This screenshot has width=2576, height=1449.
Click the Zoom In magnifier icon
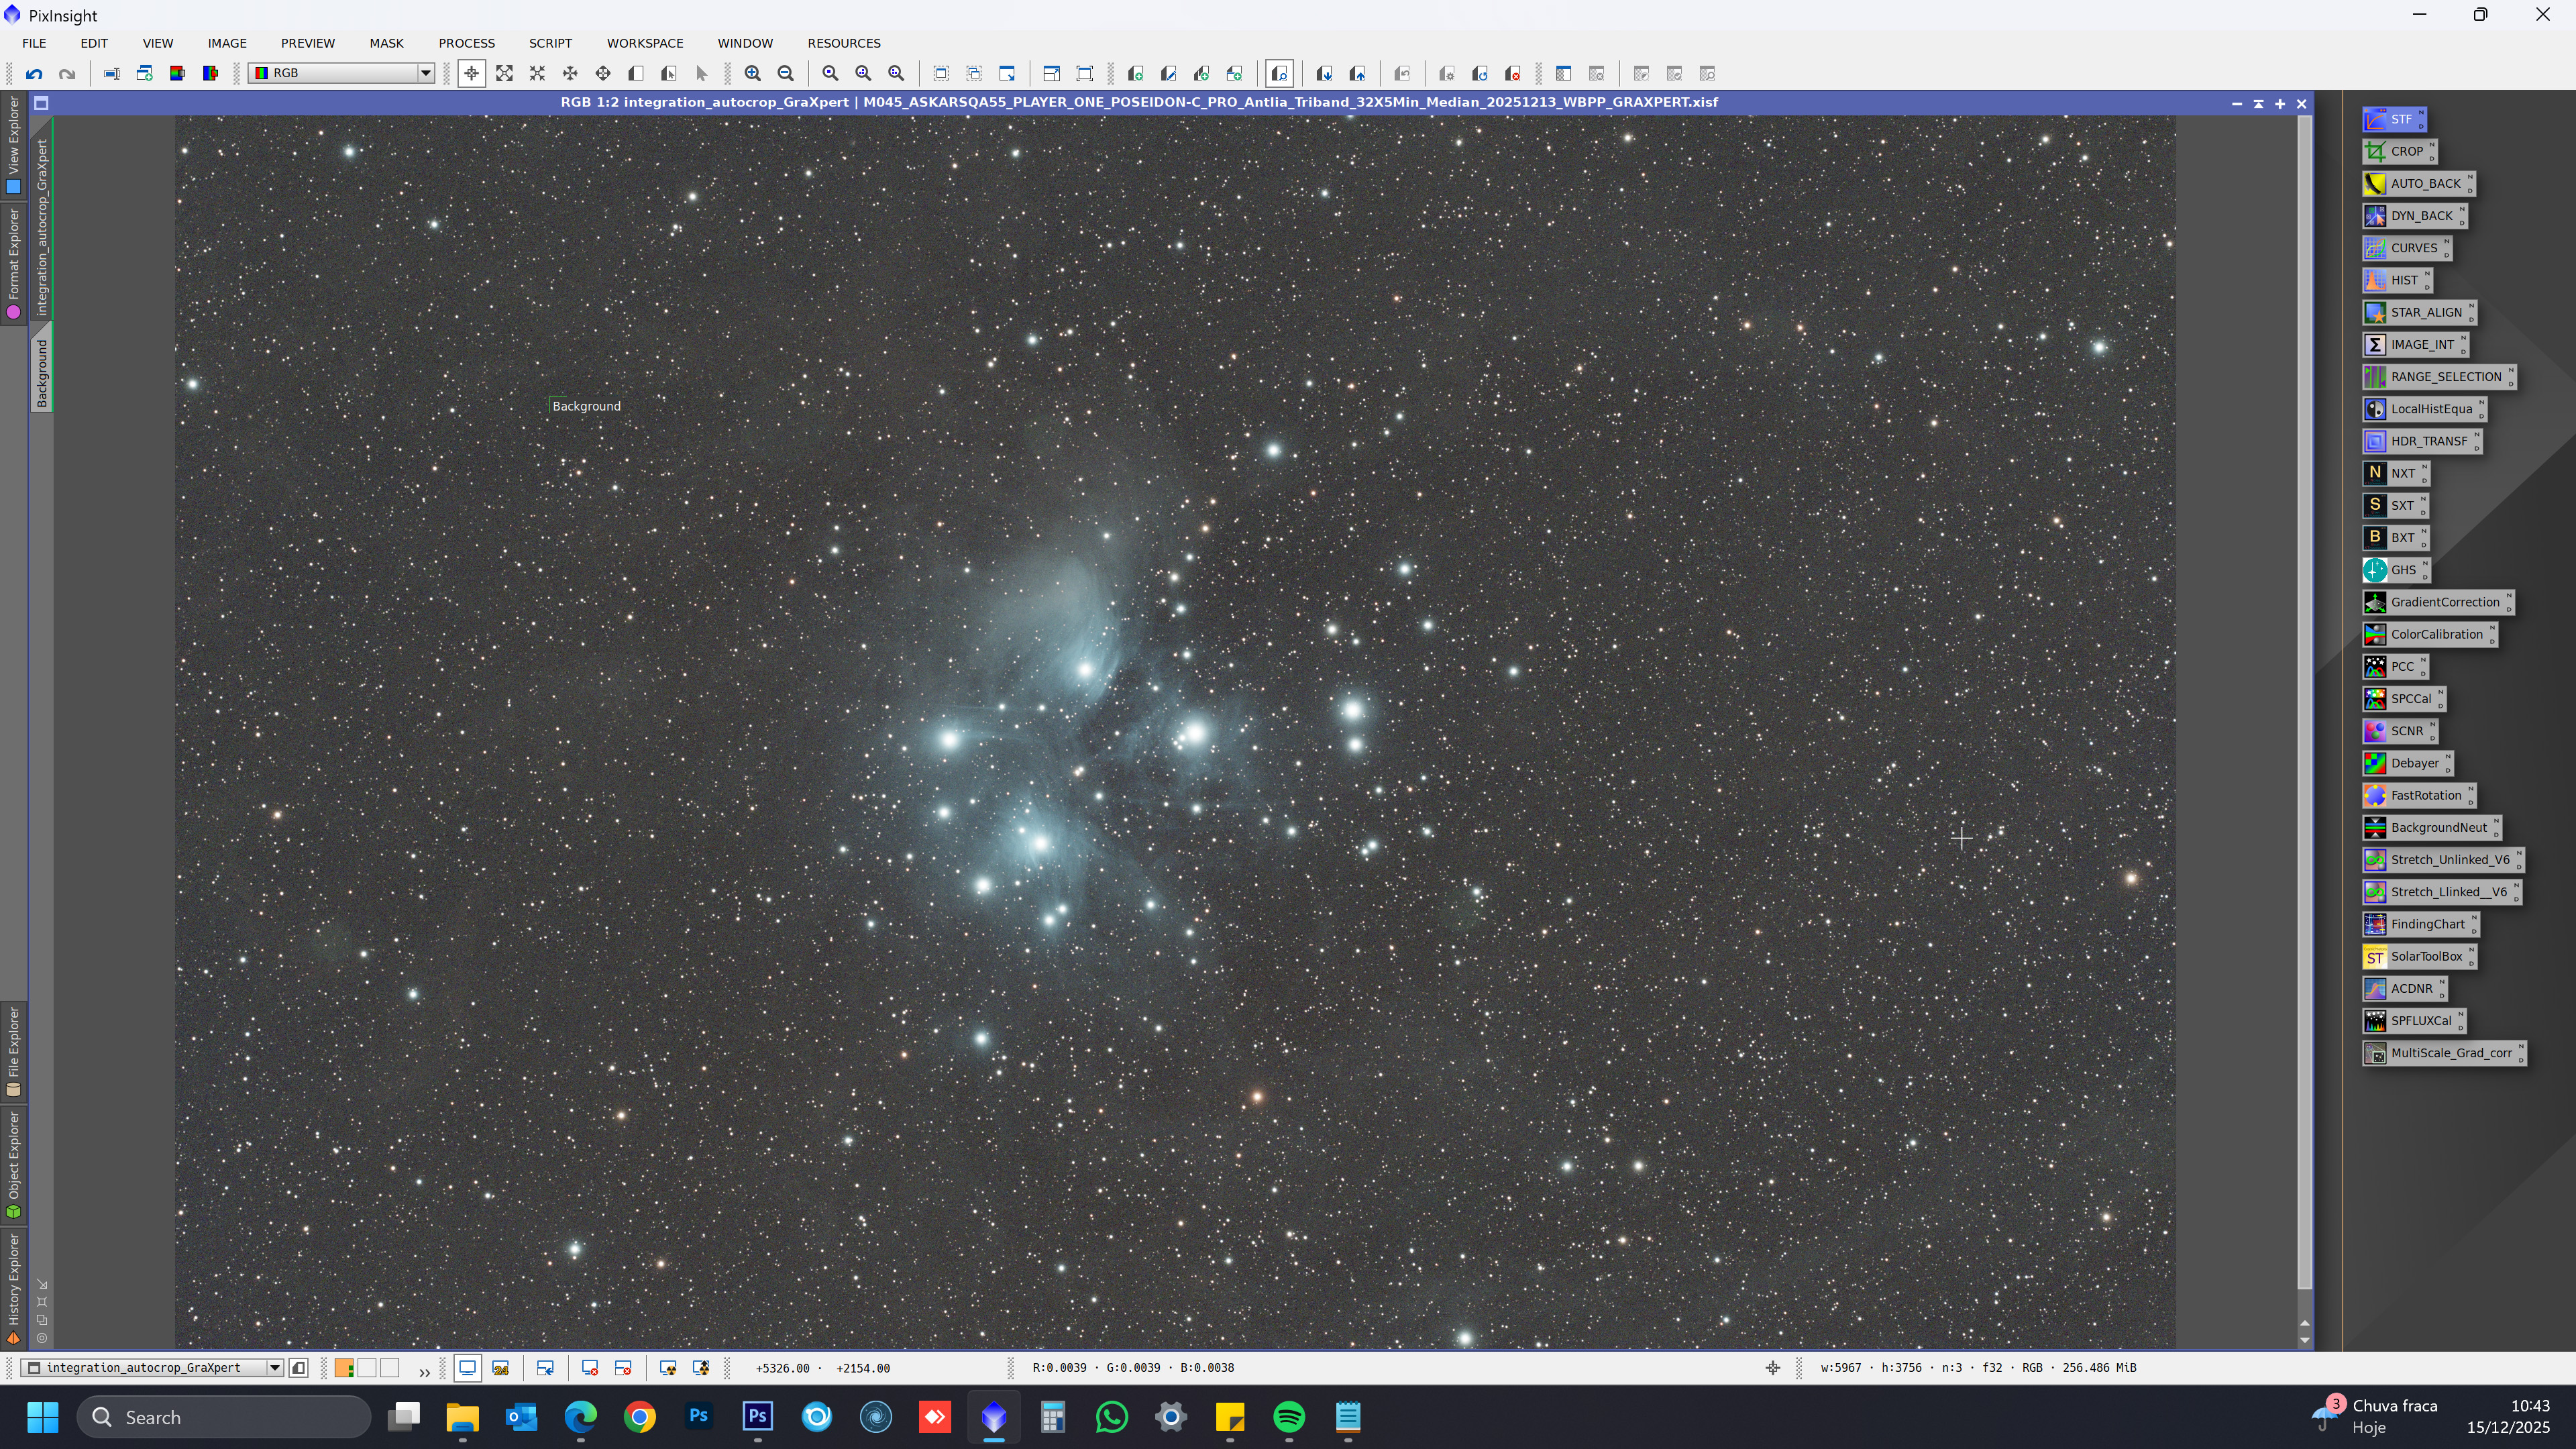[x=753, y=74]
